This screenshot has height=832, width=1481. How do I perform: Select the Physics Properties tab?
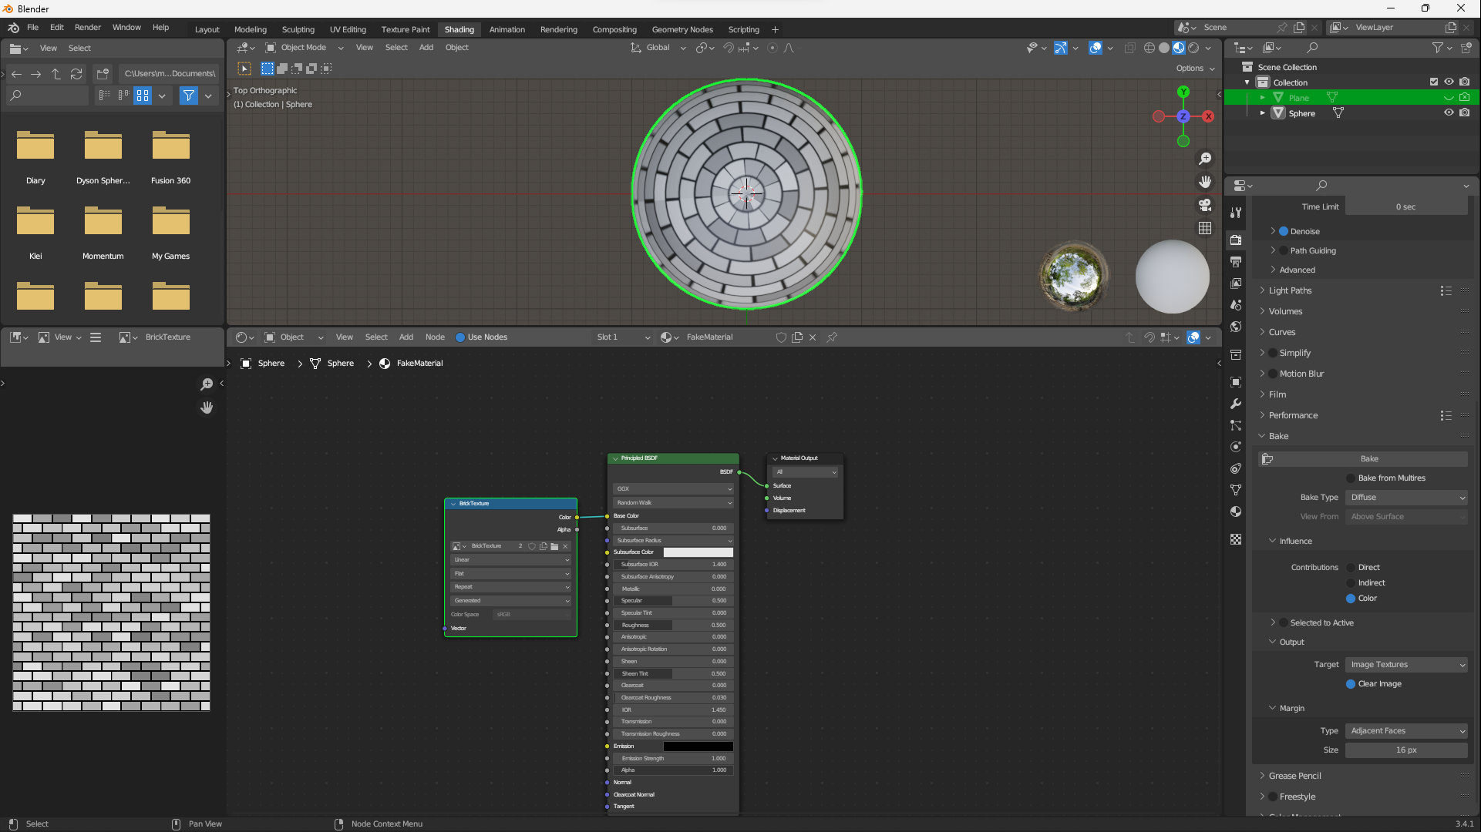pos(1236,447)
